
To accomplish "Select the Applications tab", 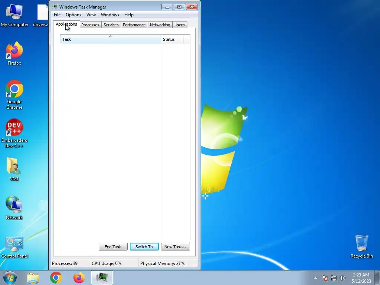I will [66, 24].
